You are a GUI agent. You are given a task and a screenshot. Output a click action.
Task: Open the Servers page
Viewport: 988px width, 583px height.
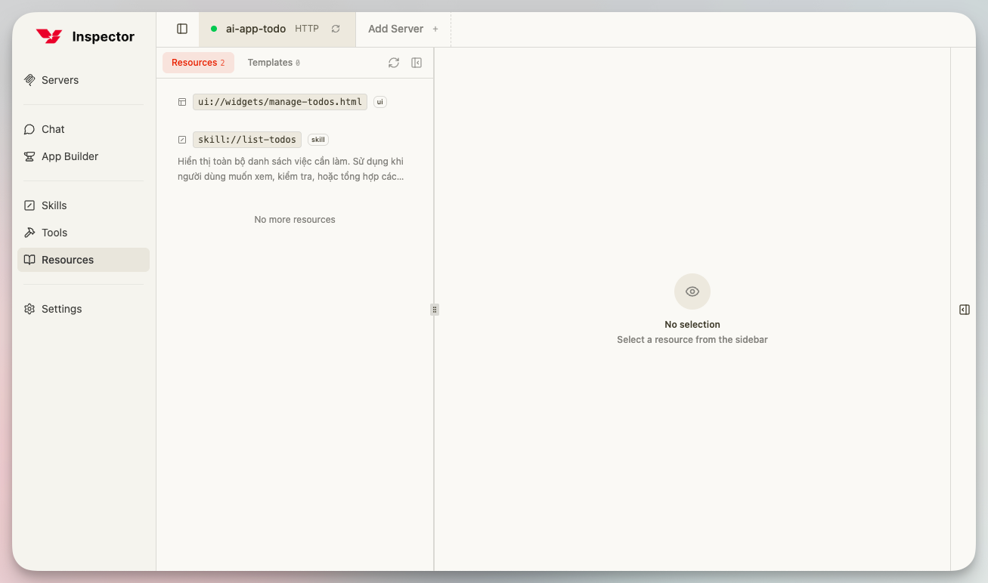click(83, 80)
